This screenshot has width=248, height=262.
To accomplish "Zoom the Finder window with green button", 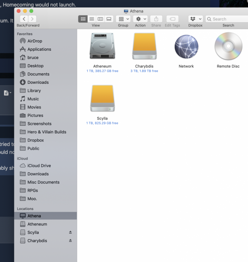I will click(x=31, y=11).
